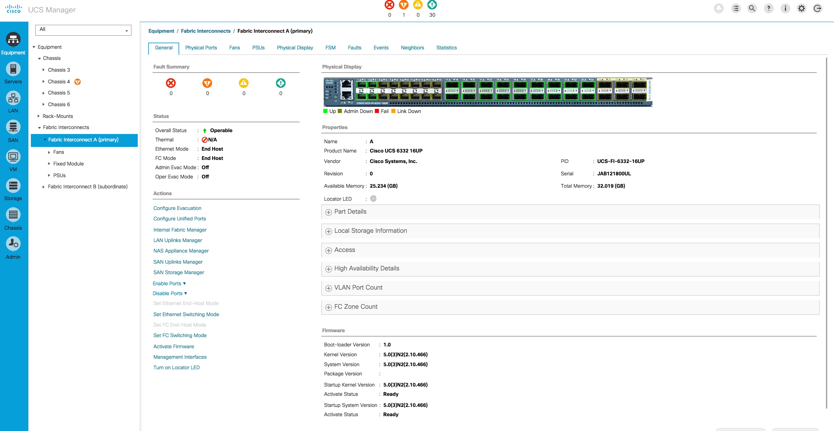
Task: Open the LAN navigation icon
Action: point(13,98)
